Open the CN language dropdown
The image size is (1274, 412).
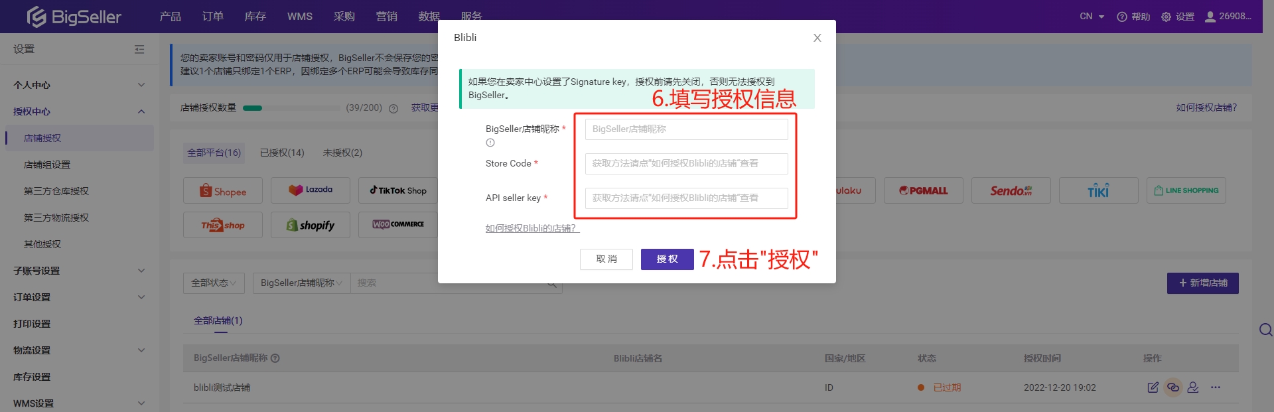tap(1092, 17)
